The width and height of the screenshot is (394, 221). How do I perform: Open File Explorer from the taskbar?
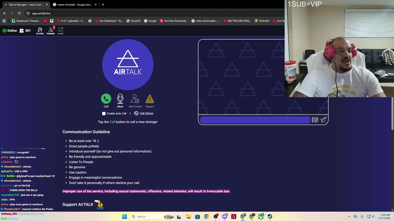pos(188,216)
